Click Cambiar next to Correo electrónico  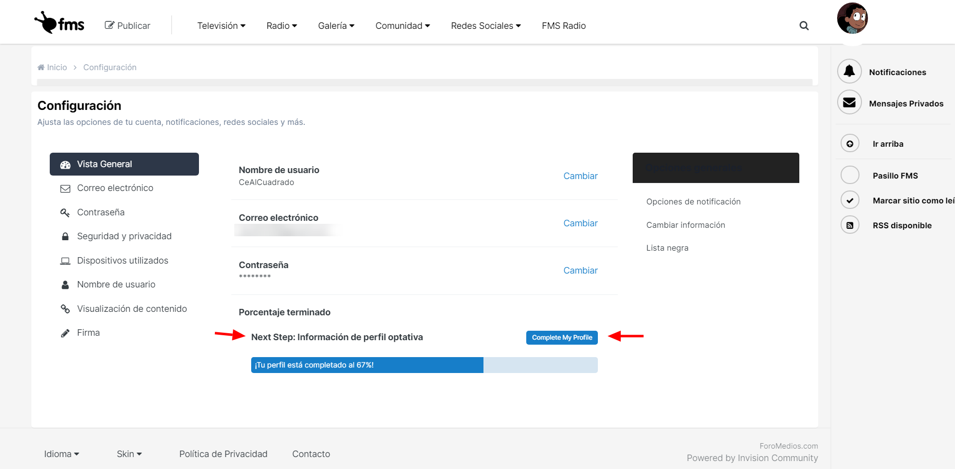click(x=580, y=223)
